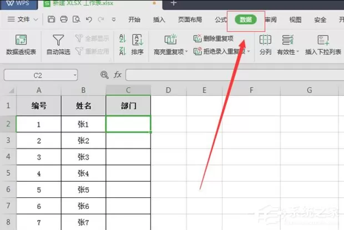Screen dimensions: 344x230
Task: Expand the 文件 menu chevron
Action: (36, 20)
